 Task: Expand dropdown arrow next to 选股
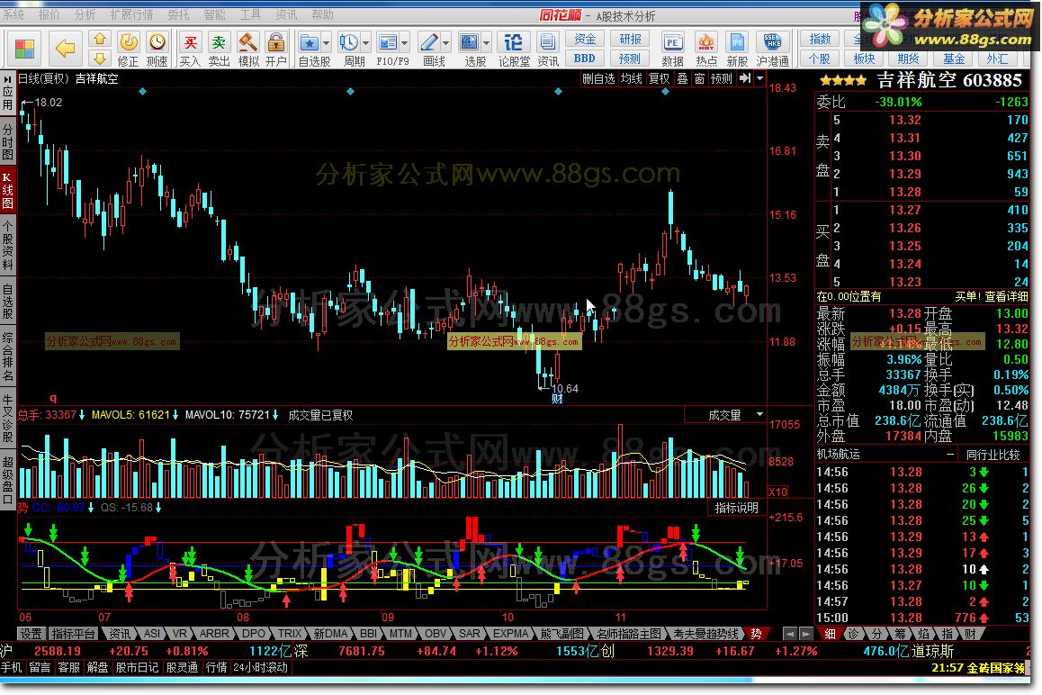coord(487,43)
